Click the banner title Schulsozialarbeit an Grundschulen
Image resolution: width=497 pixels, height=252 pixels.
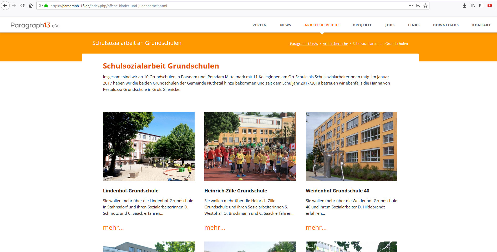(137, 43)
